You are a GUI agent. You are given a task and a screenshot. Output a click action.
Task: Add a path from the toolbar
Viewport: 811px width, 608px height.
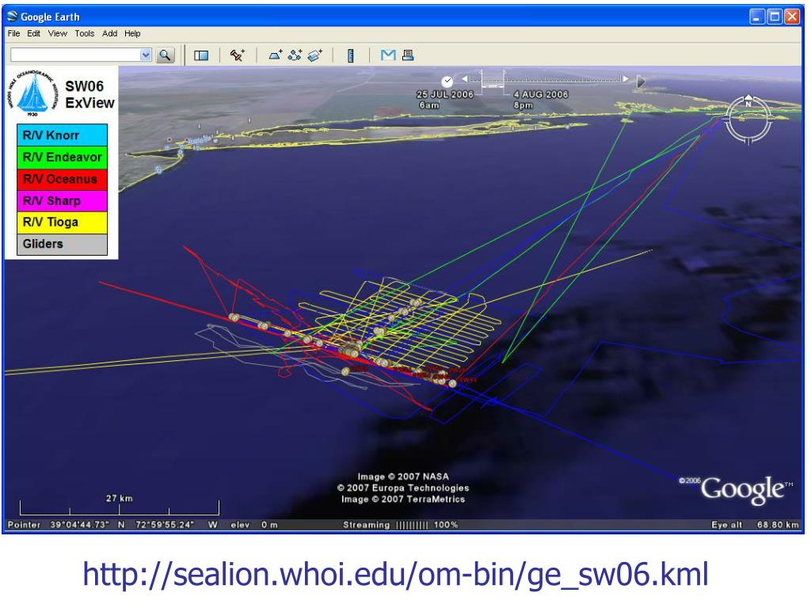(x=295, y=55)
